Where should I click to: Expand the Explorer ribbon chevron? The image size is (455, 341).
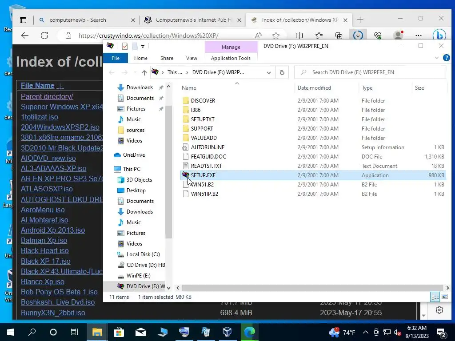point(437,58)
